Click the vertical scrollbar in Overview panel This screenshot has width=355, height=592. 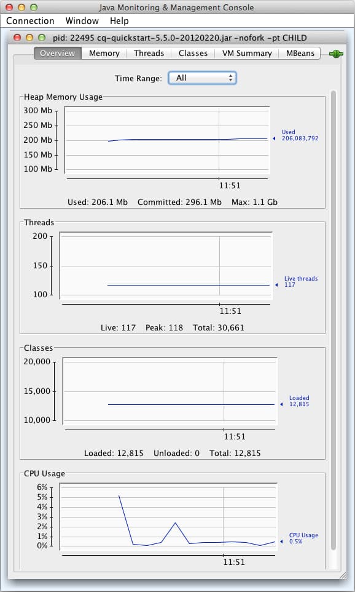333,320
